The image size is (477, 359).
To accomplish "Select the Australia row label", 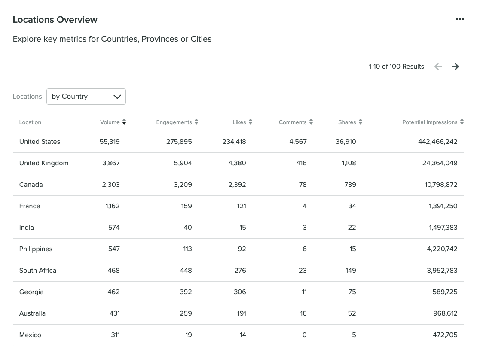I will pyautogui.click(x=32, y=313).
